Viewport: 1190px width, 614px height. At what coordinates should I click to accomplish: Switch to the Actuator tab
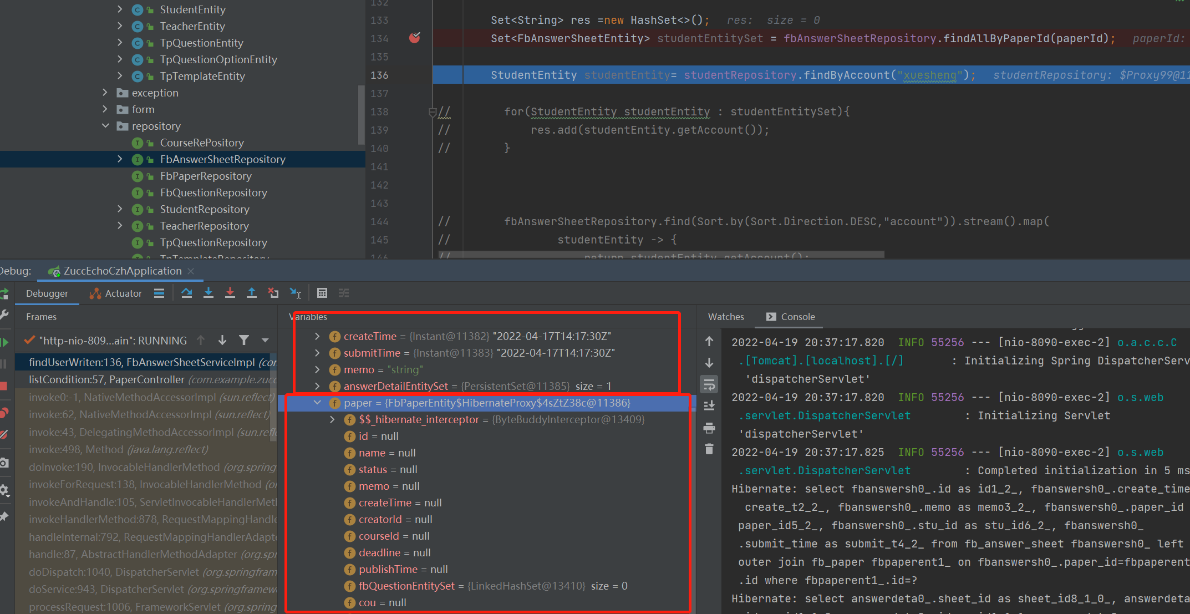(117, 293)
